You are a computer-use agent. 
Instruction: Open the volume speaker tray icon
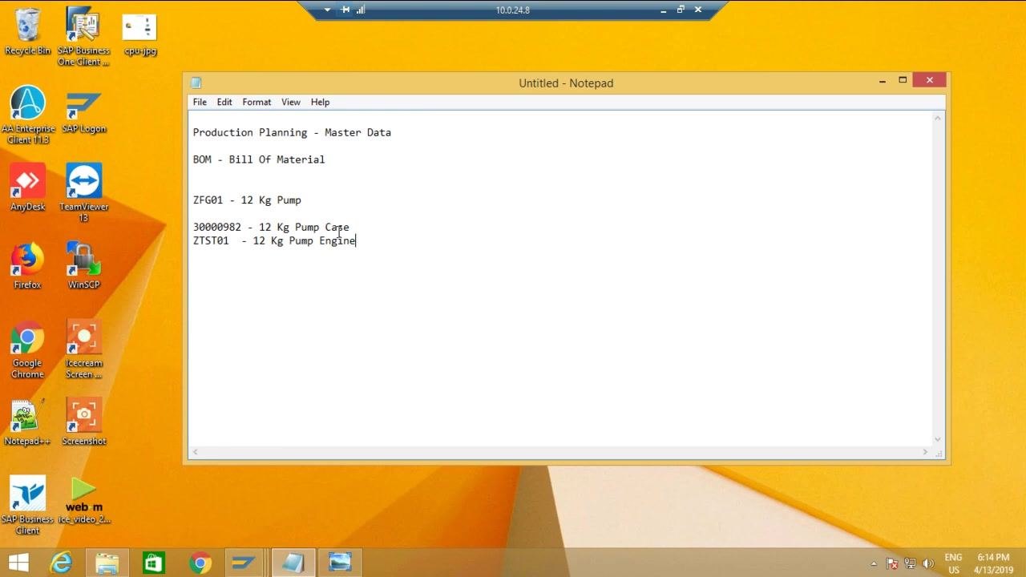[928, 563]
